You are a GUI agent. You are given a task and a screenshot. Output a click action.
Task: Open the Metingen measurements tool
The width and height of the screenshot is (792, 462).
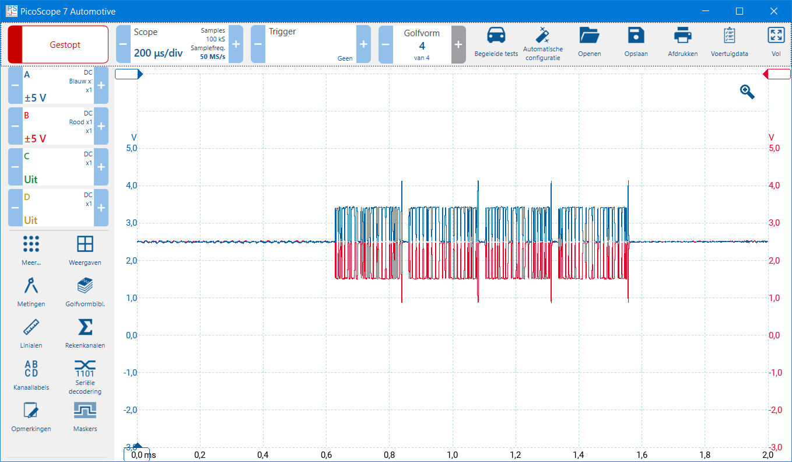point(31,286)
